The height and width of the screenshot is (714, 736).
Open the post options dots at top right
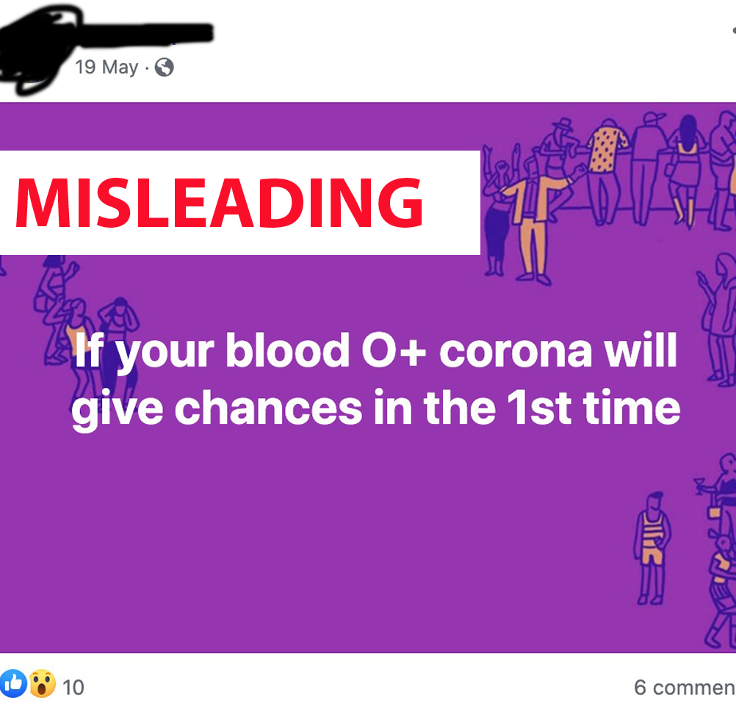tap(734, 31)
